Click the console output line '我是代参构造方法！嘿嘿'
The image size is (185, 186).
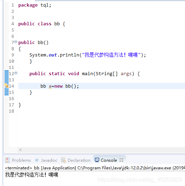31,175
